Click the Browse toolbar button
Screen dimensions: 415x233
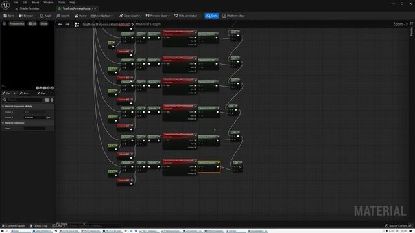[26, 16]
